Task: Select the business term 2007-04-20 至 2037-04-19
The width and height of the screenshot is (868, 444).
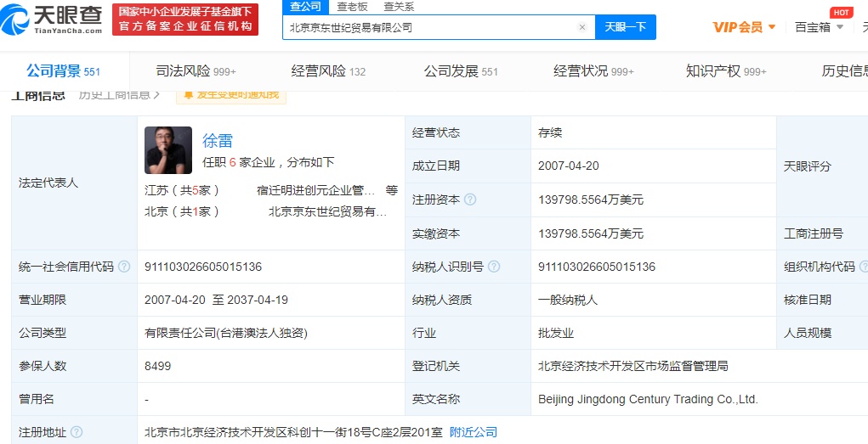Action: coord(216,300)
